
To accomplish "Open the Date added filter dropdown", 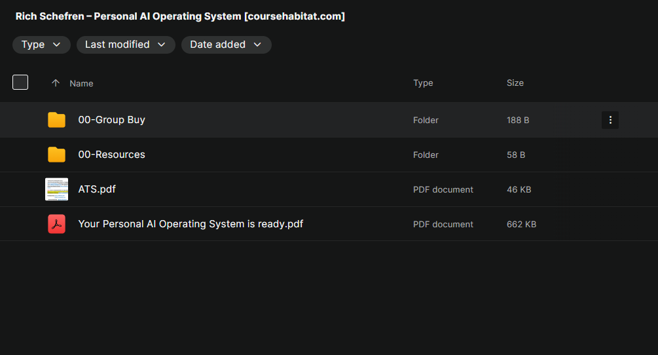I will point(226,45).
